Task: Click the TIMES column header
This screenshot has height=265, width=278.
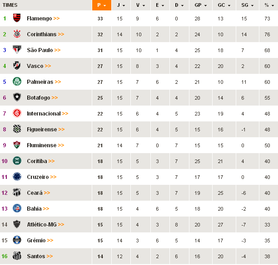Action: click(x=10, y=5)
